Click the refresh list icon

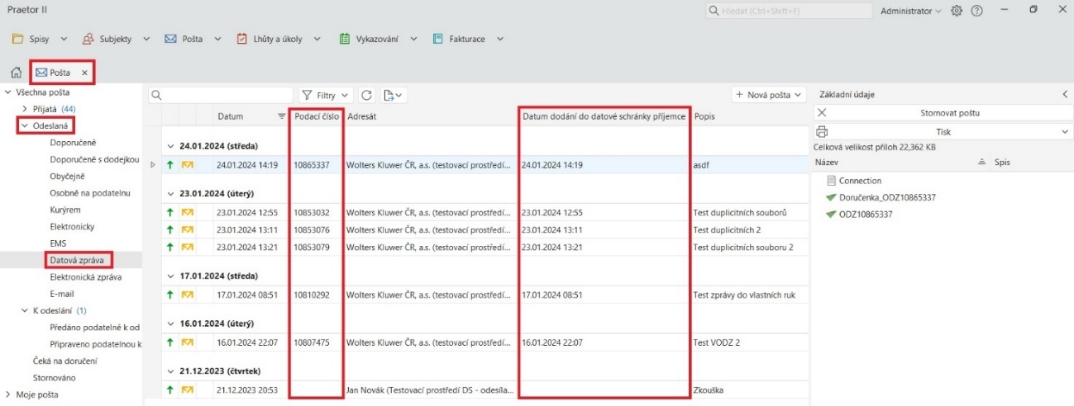point(368,96)
